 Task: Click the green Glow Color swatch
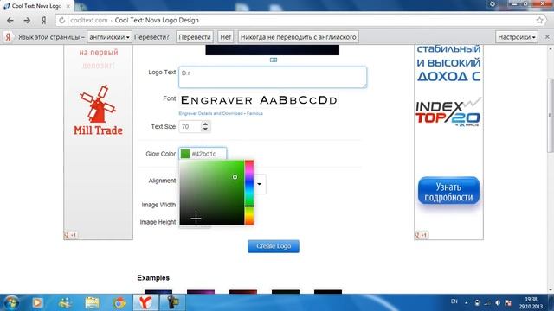(x=185, y=154)
